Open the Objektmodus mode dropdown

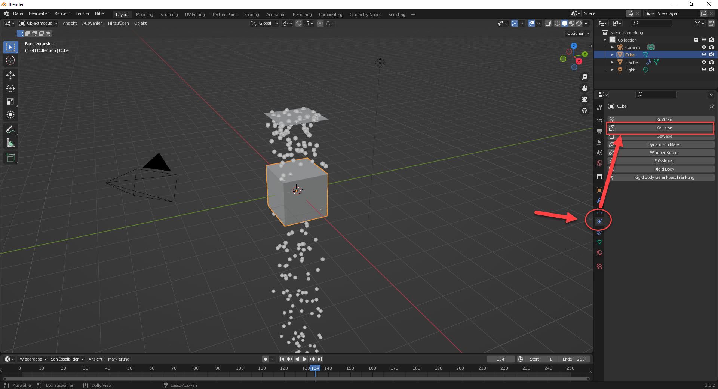coord(39,23)
